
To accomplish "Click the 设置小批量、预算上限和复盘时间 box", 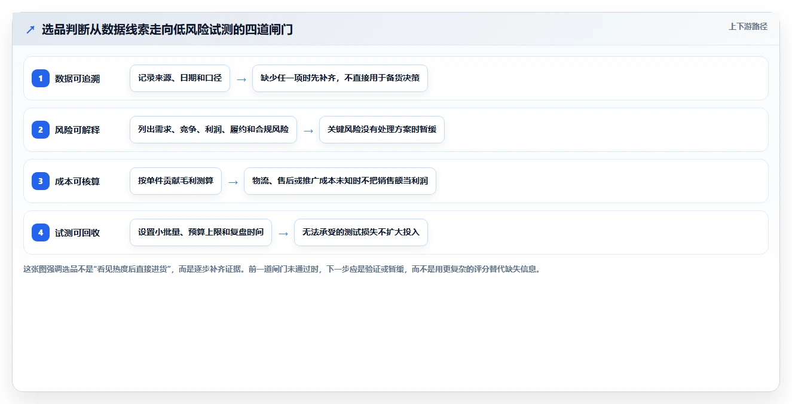I will click(x=201, y=232).
